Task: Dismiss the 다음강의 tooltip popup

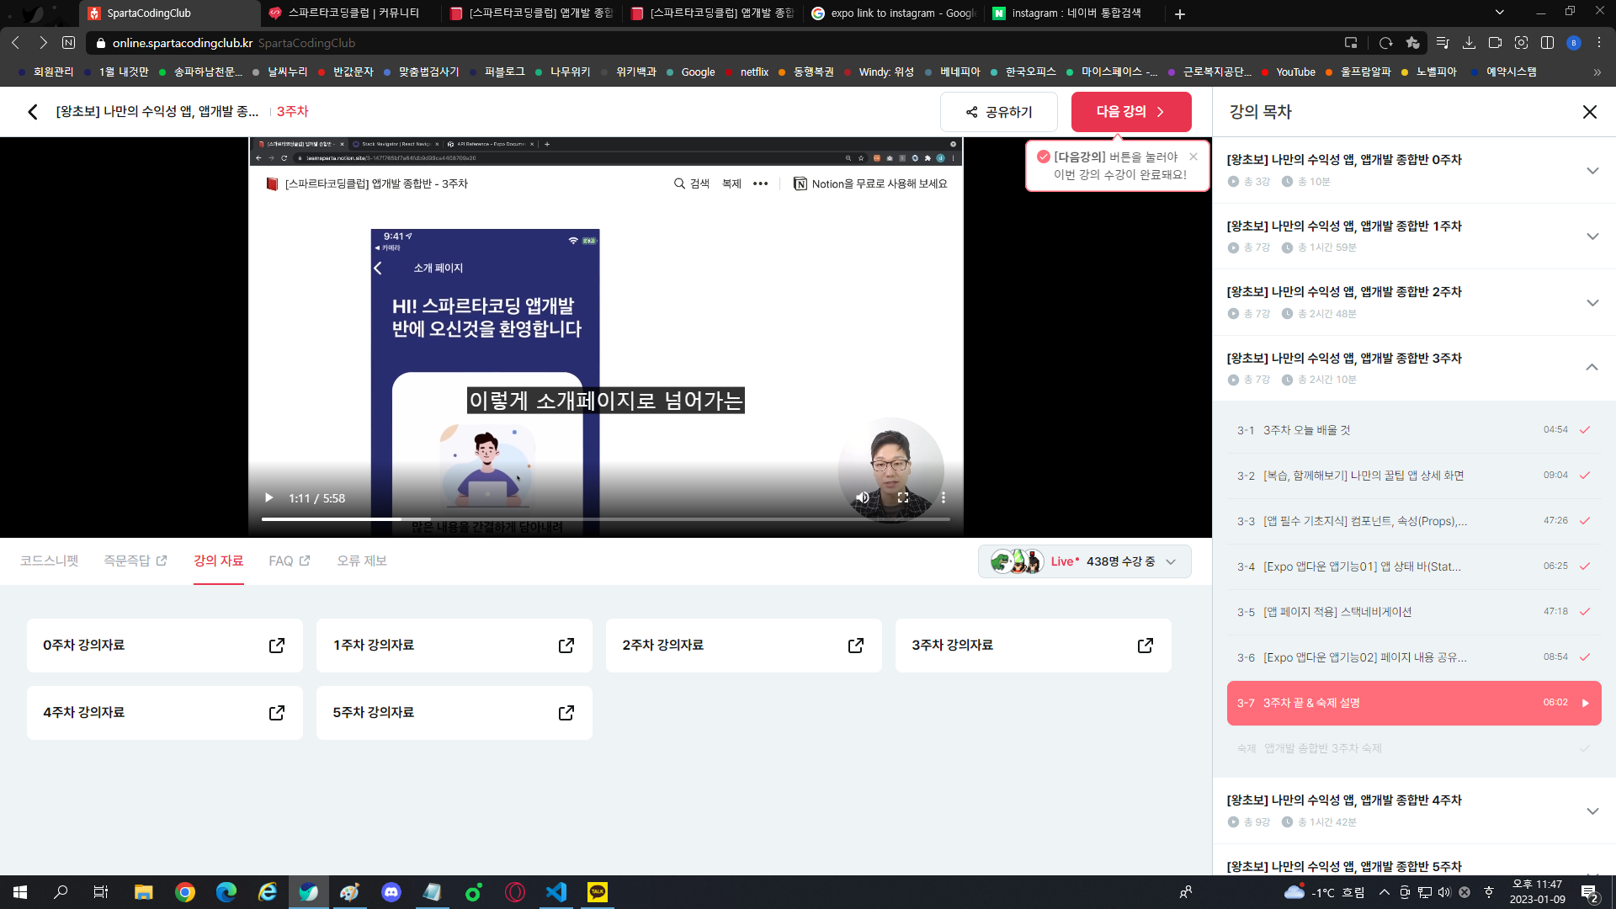Action: (x=1193, y=157)
